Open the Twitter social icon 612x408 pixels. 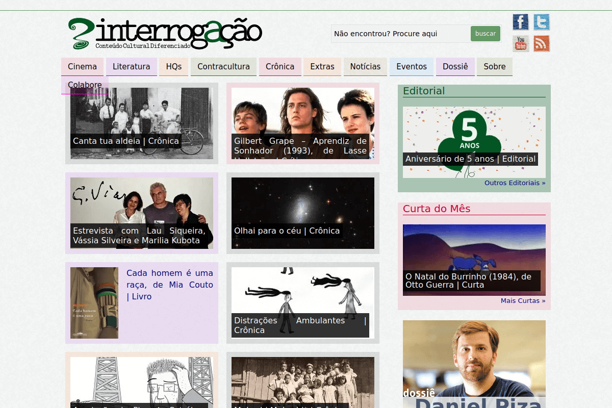(x=542, y=22)
